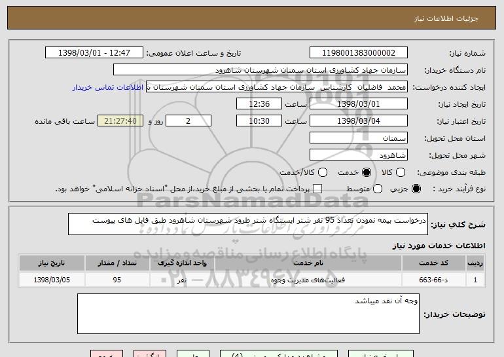Click the شرح کلی نیاز description box
The image size is (504, 357).
[248, 224]
